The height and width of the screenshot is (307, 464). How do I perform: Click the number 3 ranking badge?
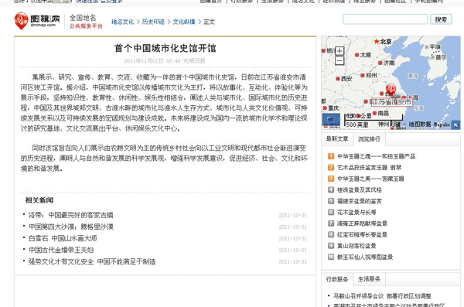pos(331,179)
